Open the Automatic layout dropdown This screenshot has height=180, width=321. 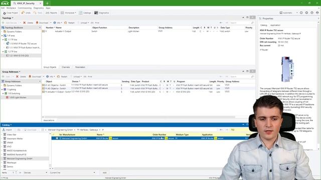pyautogui.click(x=289, y=12)
